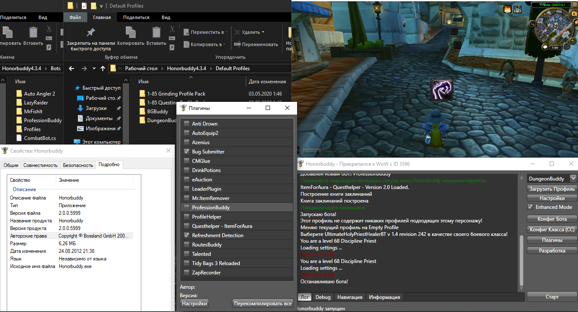
Task: Enable the ProfessionBuddy plugin checkbox
Action: click(187, 208)
